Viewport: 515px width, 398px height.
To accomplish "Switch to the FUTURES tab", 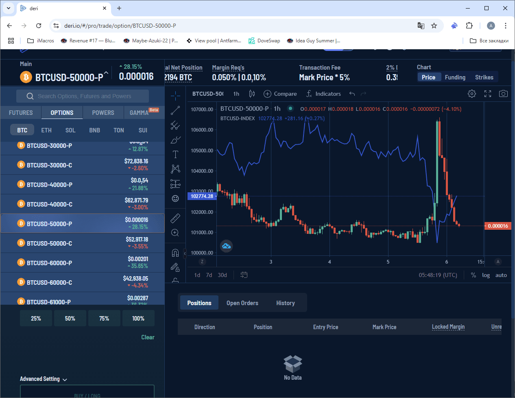I will click(x=21, y=113).
